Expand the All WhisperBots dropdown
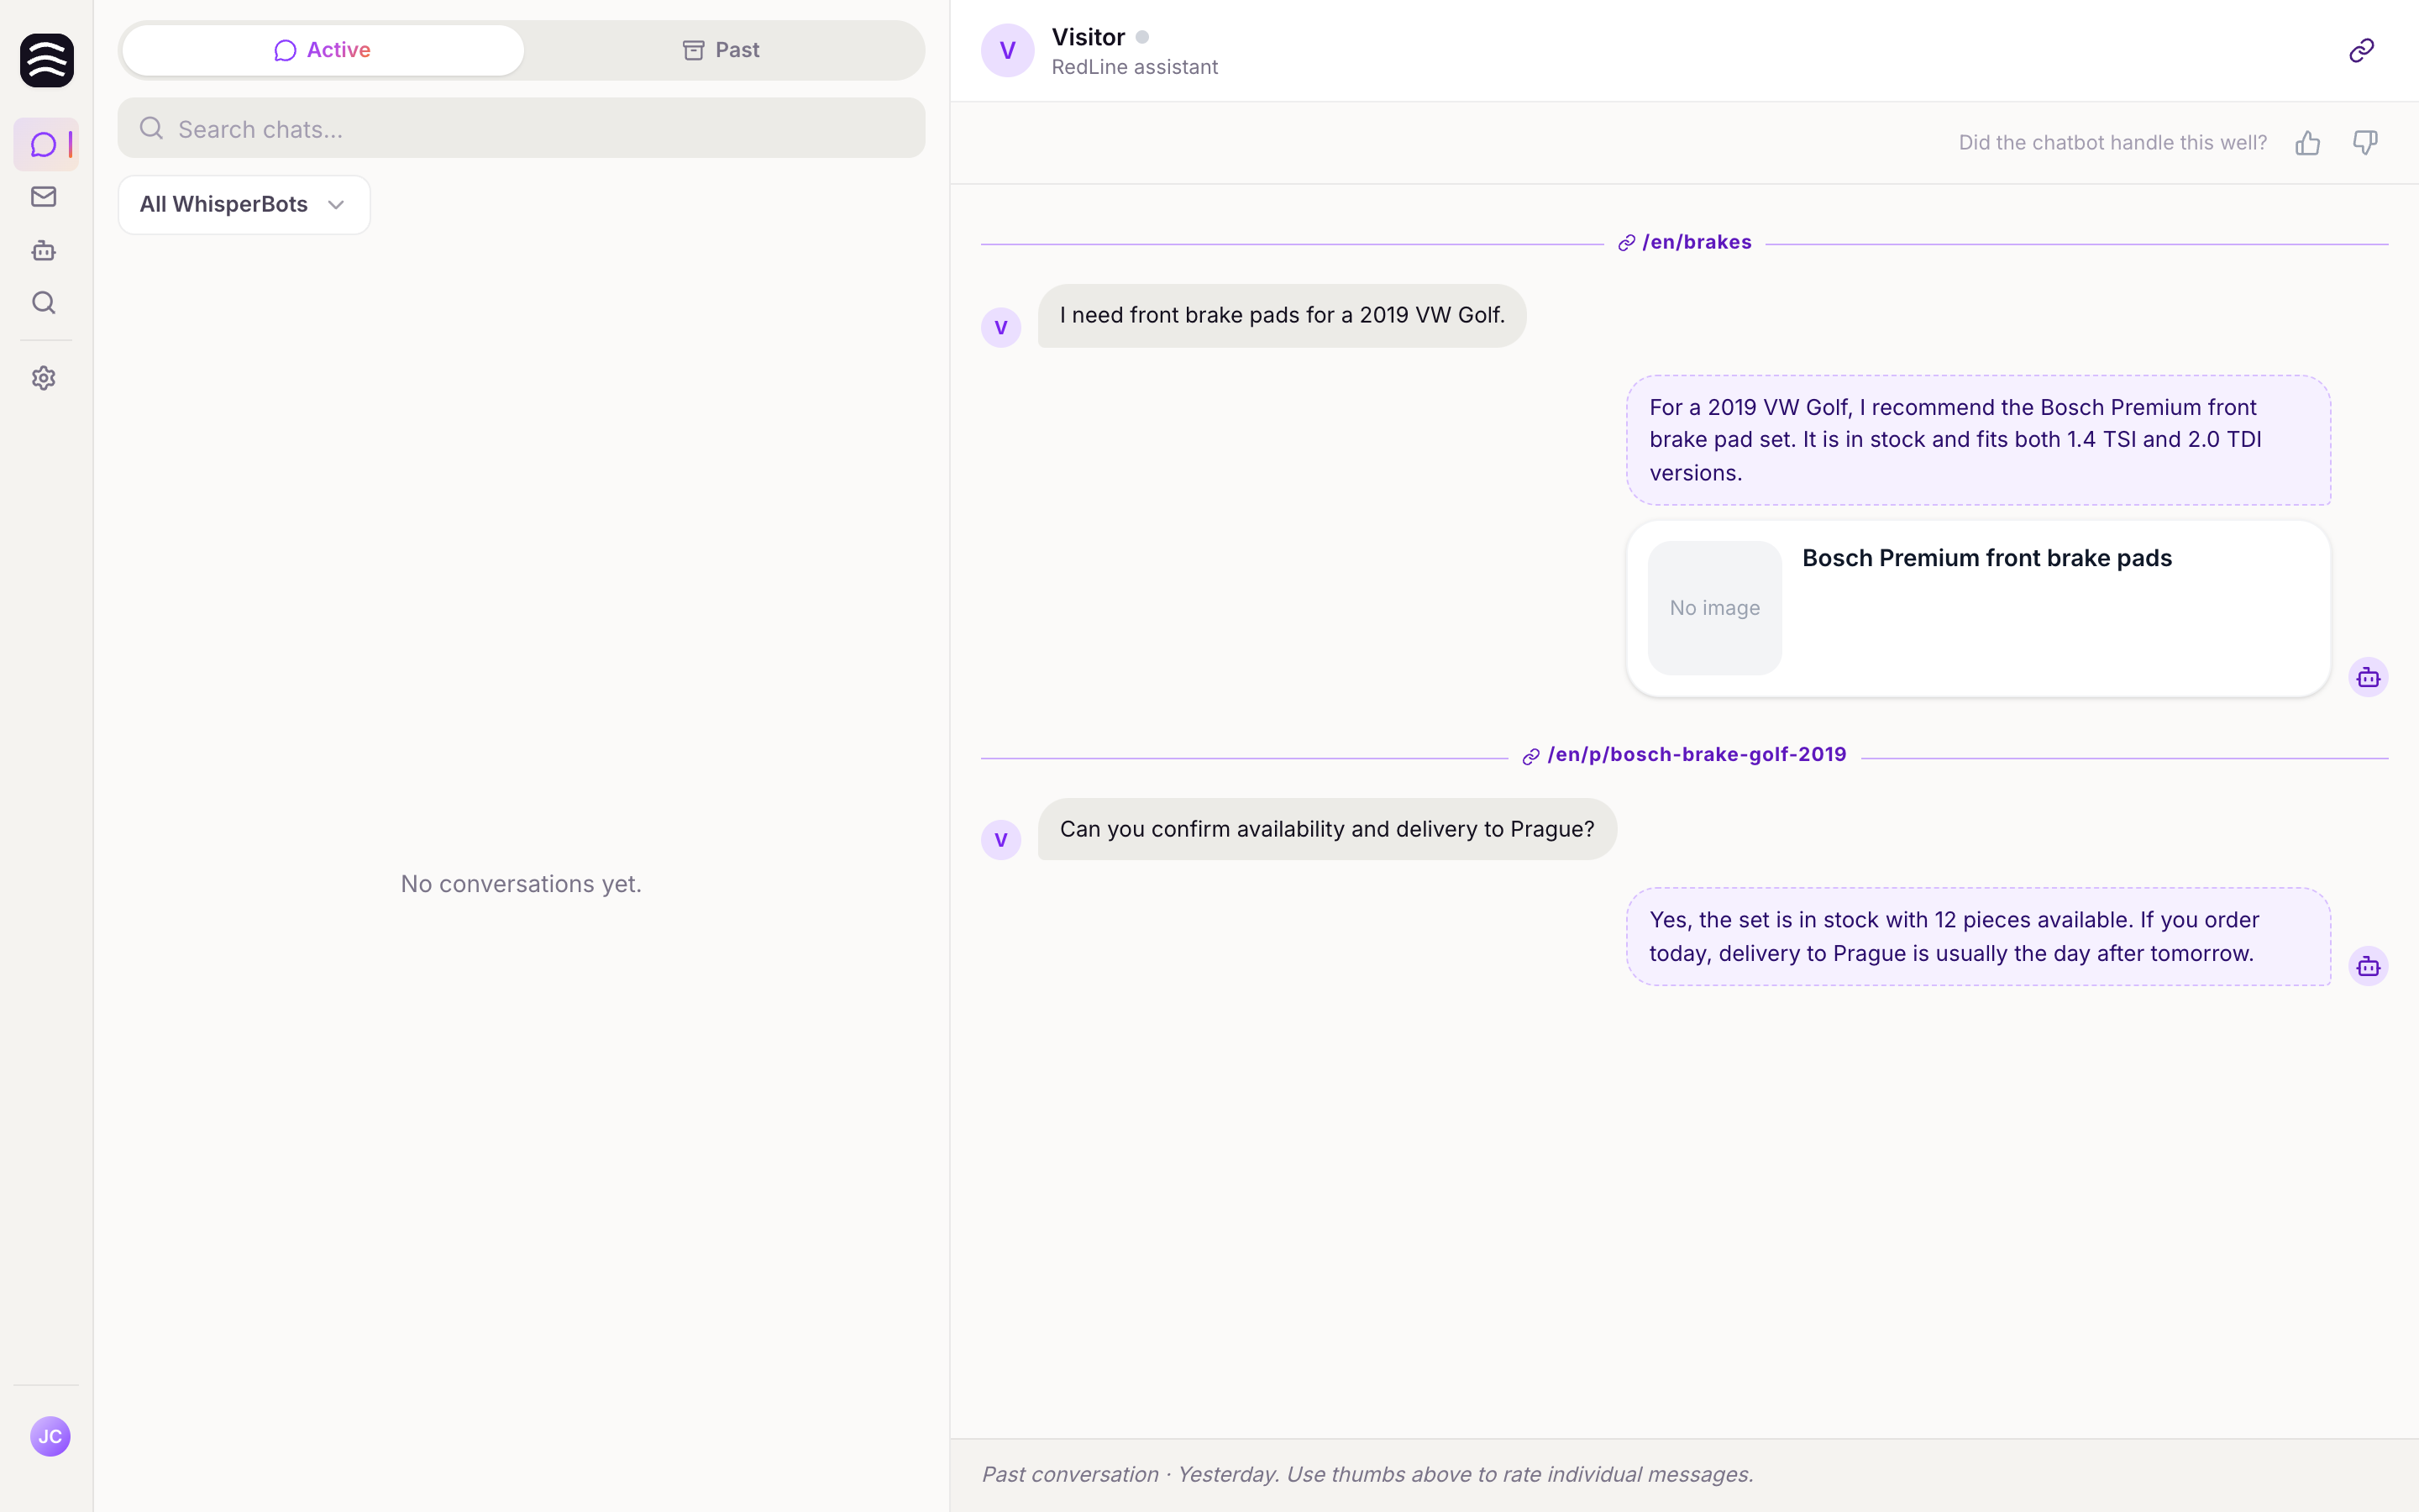The width and height of the screenshot is (2419, 1512). pyautogui.click(x=244, y=205)
